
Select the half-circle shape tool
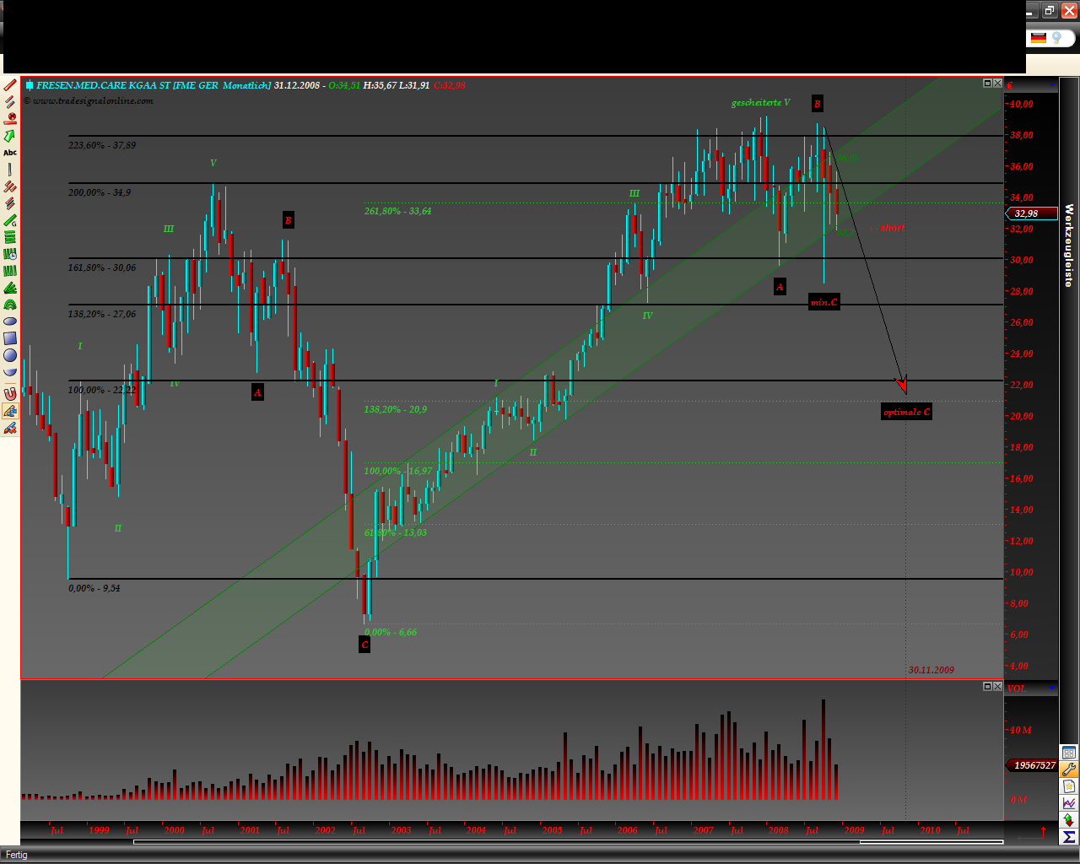point(10,372)
